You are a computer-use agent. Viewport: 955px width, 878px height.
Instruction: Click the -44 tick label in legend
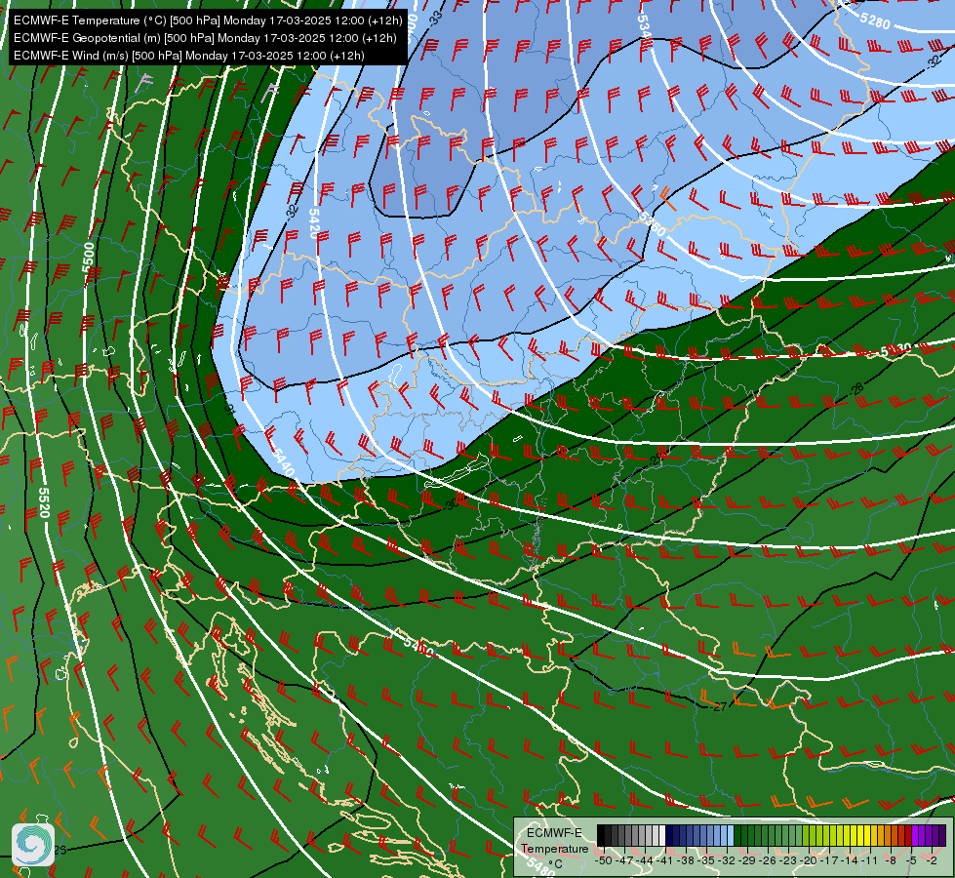point(645,860)
